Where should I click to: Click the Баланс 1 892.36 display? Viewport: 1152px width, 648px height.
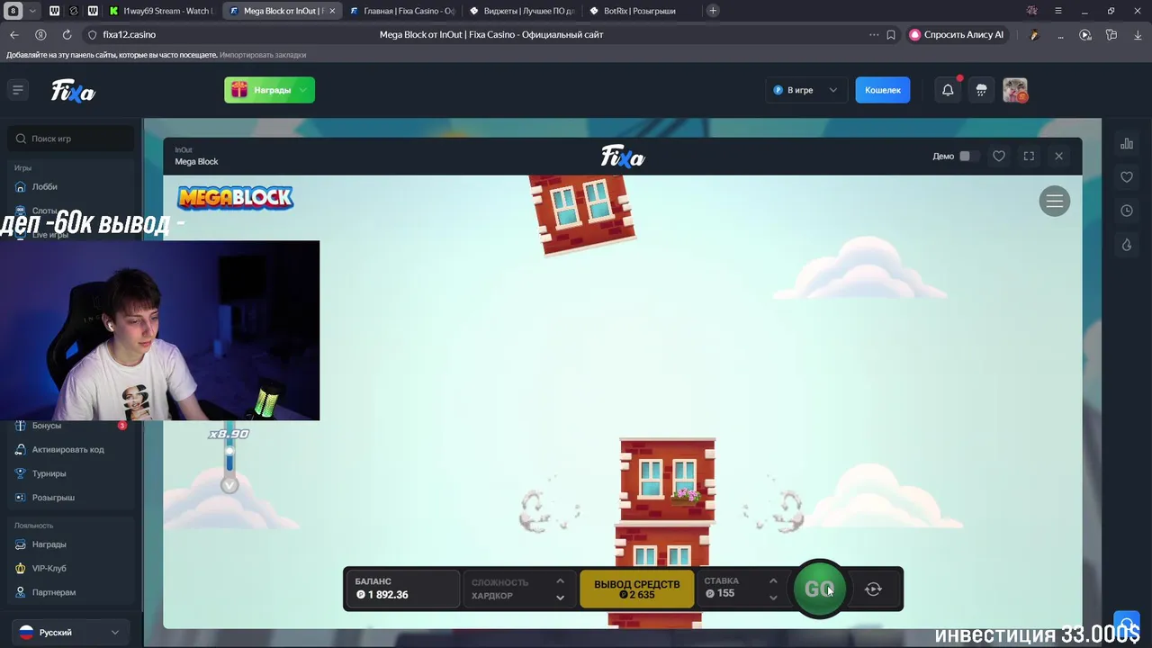pyautogui.click(x=402, y=589)
